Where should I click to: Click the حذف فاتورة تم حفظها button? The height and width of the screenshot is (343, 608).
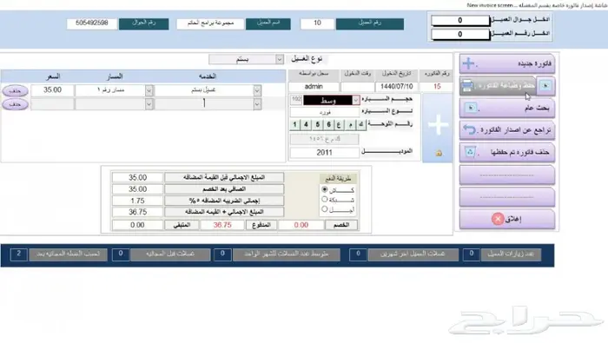point(507,152)
